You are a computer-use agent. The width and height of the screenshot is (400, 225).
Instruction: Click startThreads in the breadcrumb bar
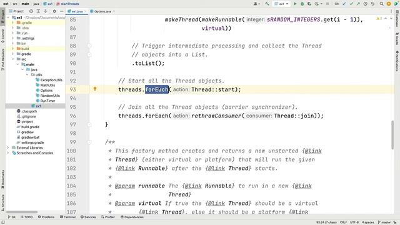[x=67, y=4]
